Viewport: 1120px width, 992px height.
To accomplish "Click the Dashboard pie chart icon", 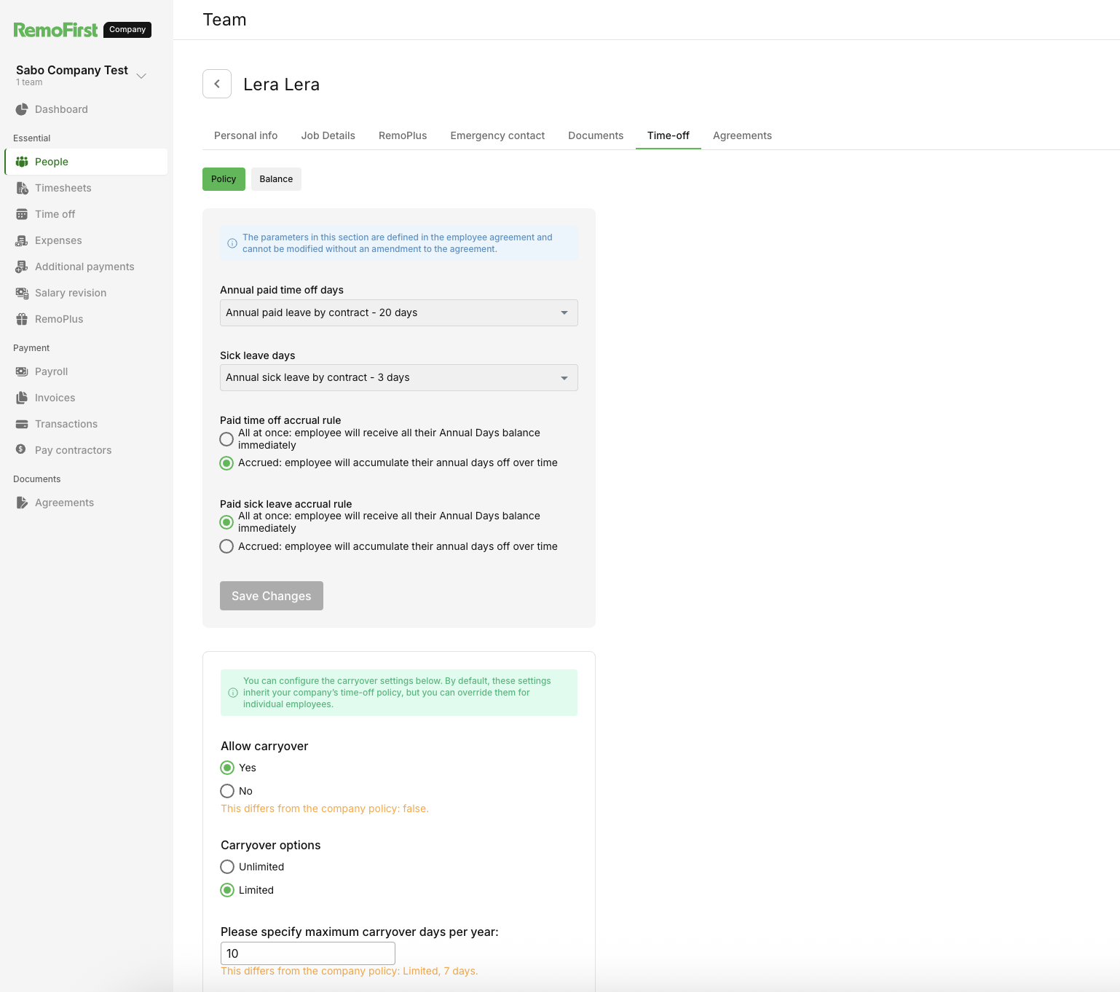I will point(22,109).
